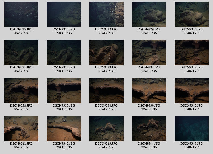Select thumbnail DSCN9338.JPG
Screen dimensions: 213x154
point(106,91)
